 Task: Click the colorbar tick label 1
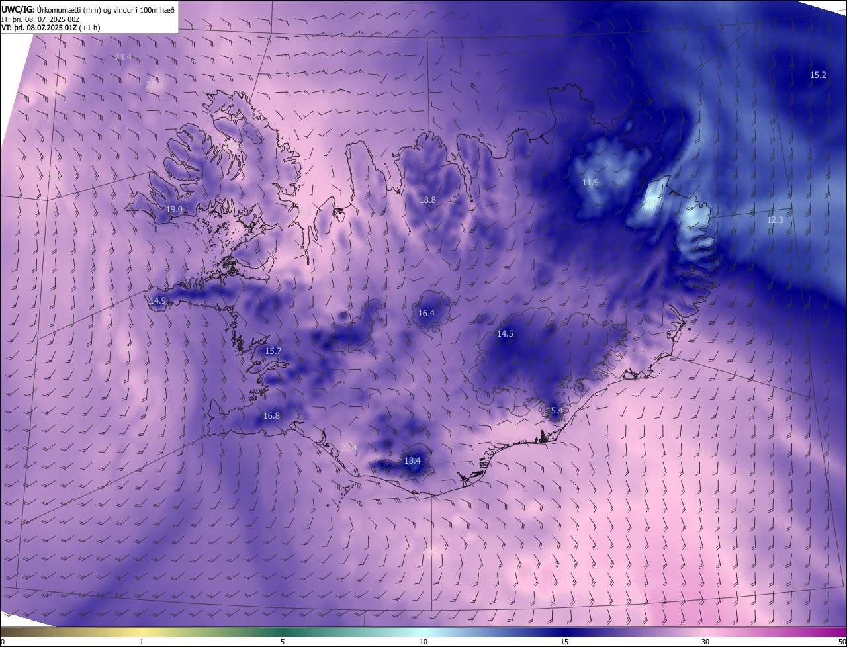click(x=142, y=642)
